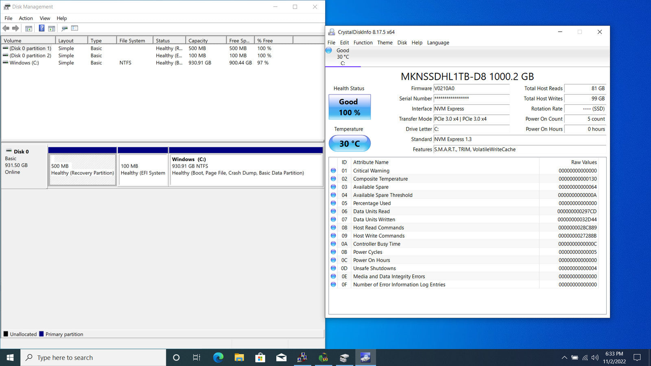
Task: Open Language menu in CrystalDiskInfo
Action: [438, 43]
